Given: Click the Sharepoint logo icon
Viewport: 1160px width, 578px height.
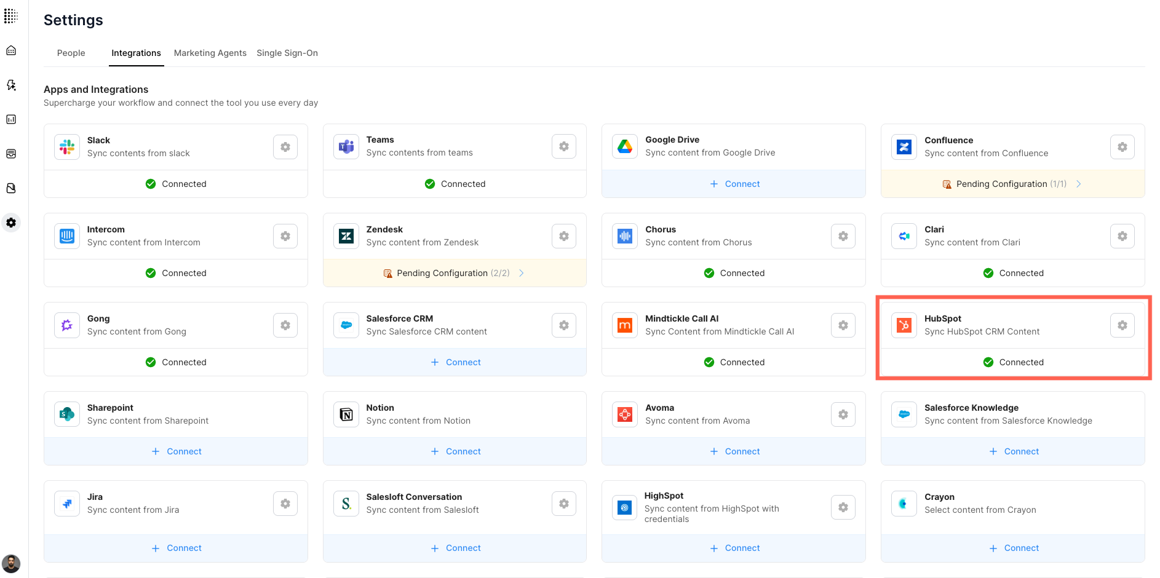Looking at the screenshot, I should point(67,414).
